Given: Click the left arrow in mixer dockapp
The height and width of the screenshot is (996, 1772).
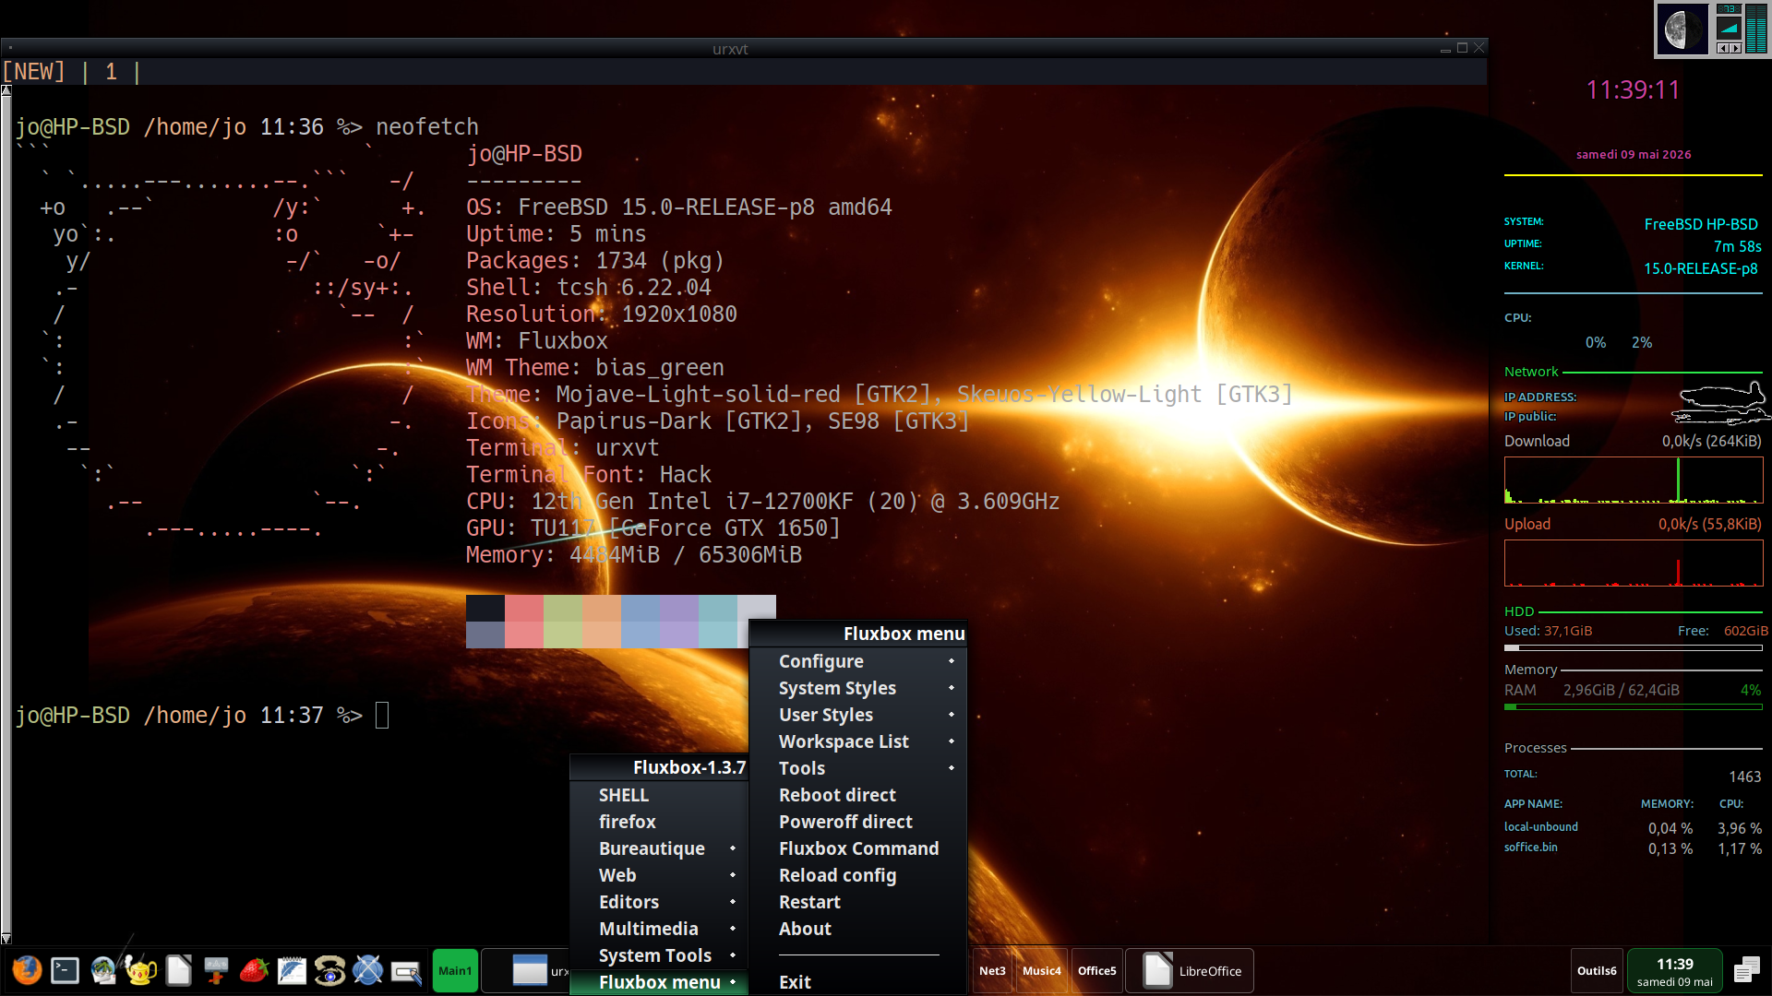Looking at the screenshot, I should 1723,48.
